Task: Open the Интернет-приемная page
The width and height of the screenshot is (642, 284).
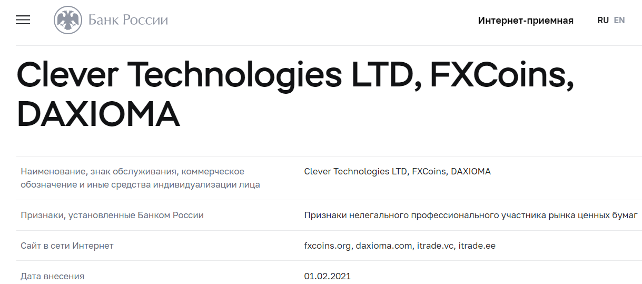Action: tap(526, 21)
